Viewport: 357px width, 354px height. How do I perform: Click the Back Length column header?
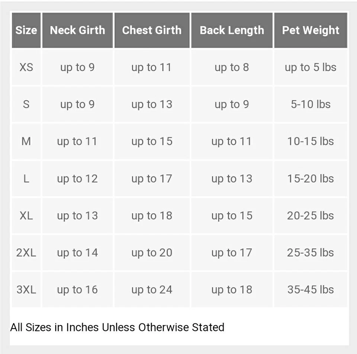click(232, 30)
